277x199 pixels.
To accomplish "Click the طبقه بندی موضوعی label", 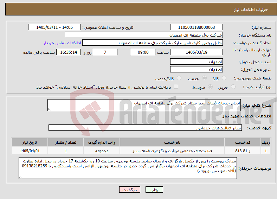I will pos(252,78).
